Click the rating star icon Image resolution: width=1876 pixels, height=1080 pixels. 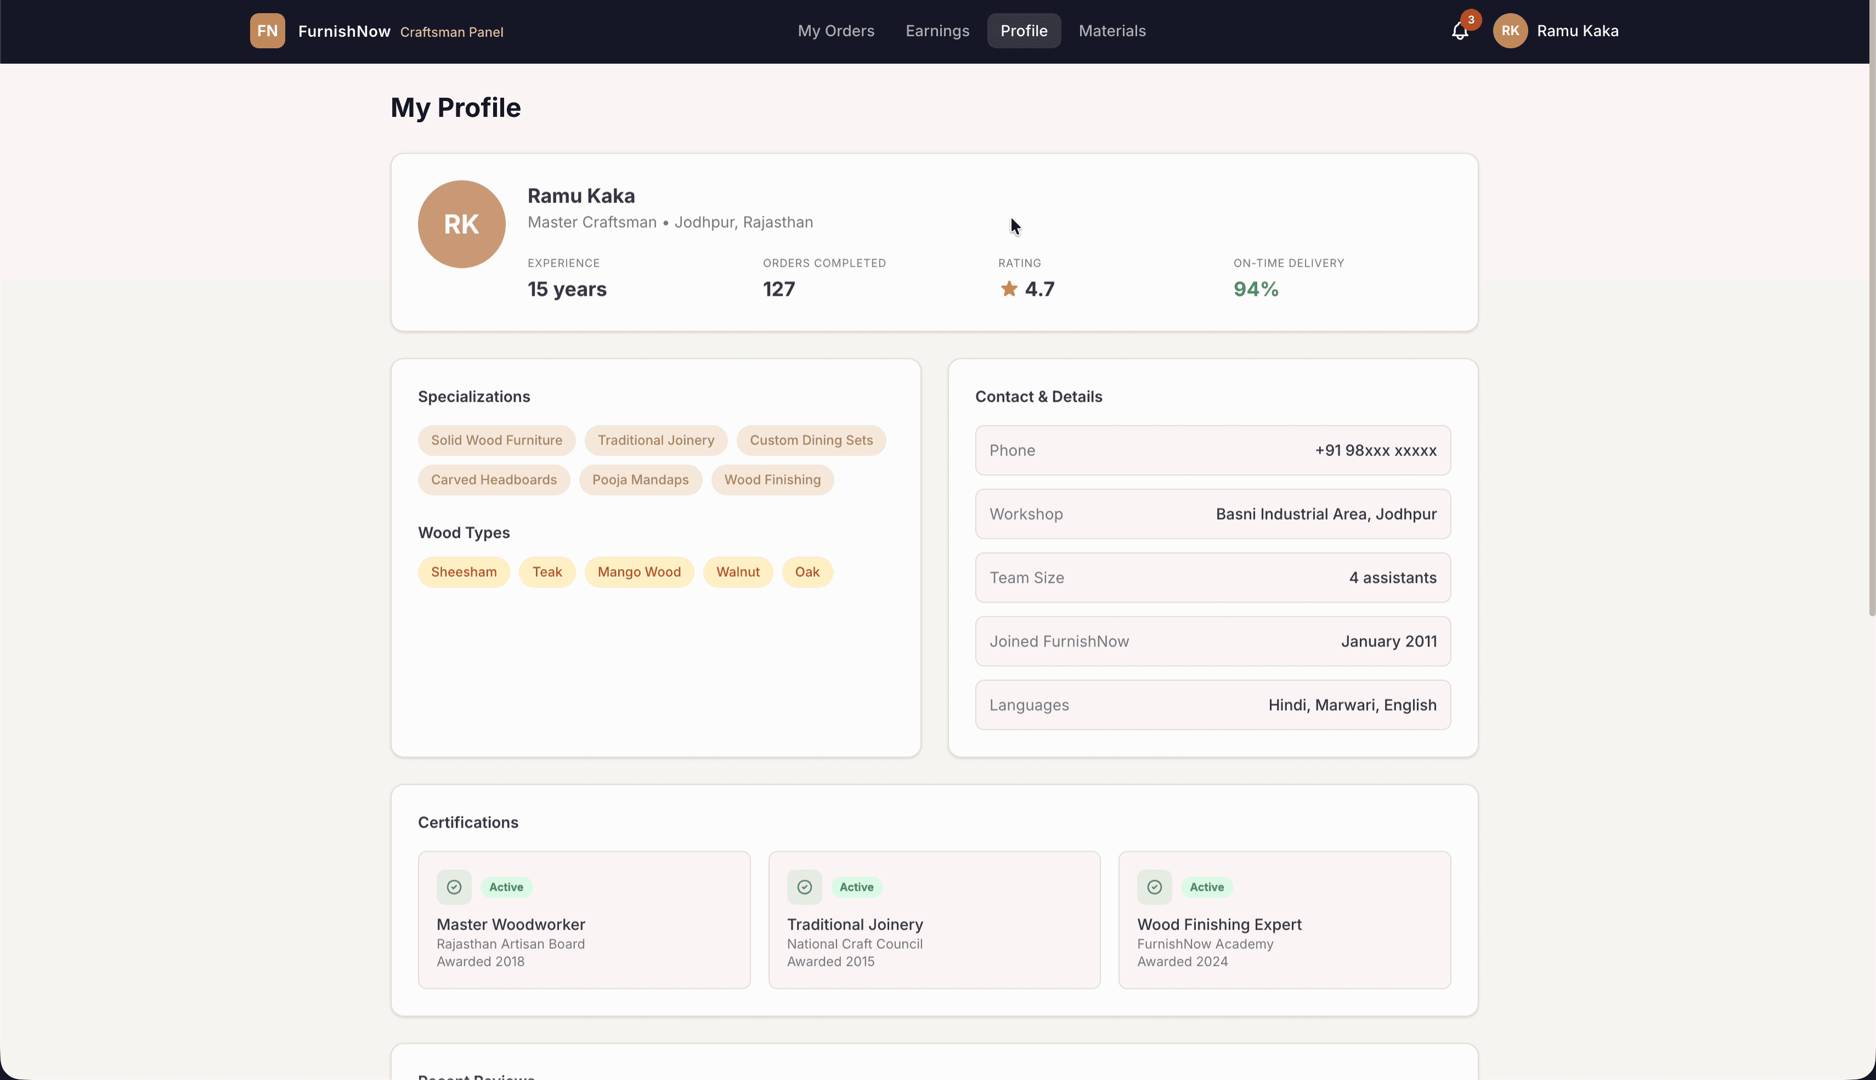click(1009, 289)
